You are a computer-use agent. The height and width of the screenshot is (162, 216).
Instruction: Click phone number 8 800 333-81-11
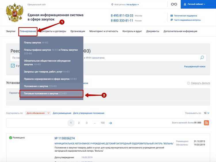(x=122, y=20)
